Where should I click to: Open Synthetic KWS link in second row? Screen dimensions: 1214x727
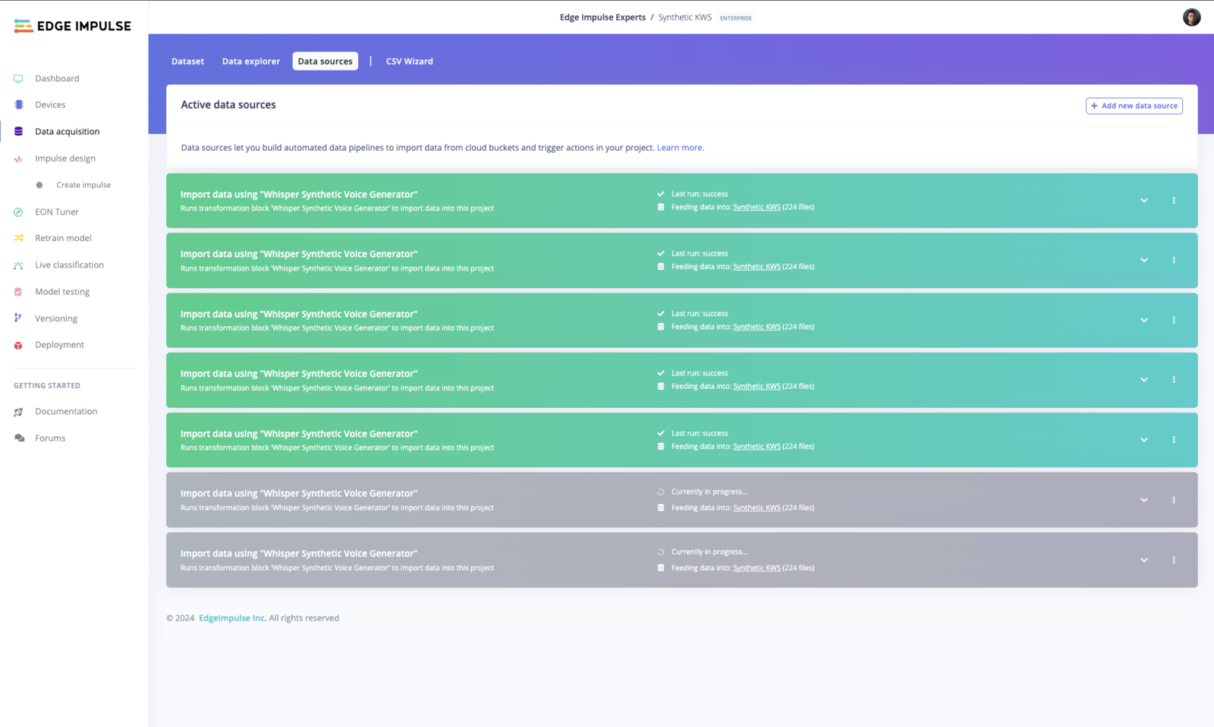click(756, 267)
